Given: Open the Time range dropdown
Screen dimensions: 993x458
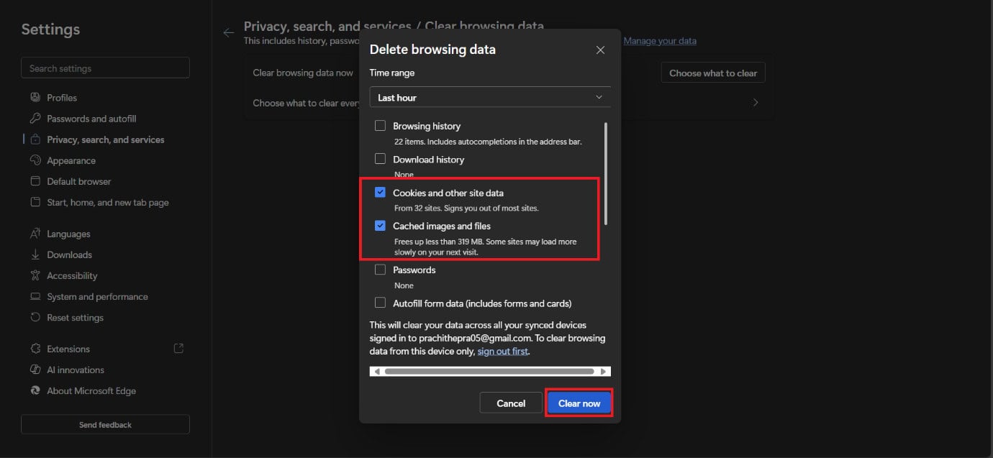Looking at the screenshot, I should [489, 98].
